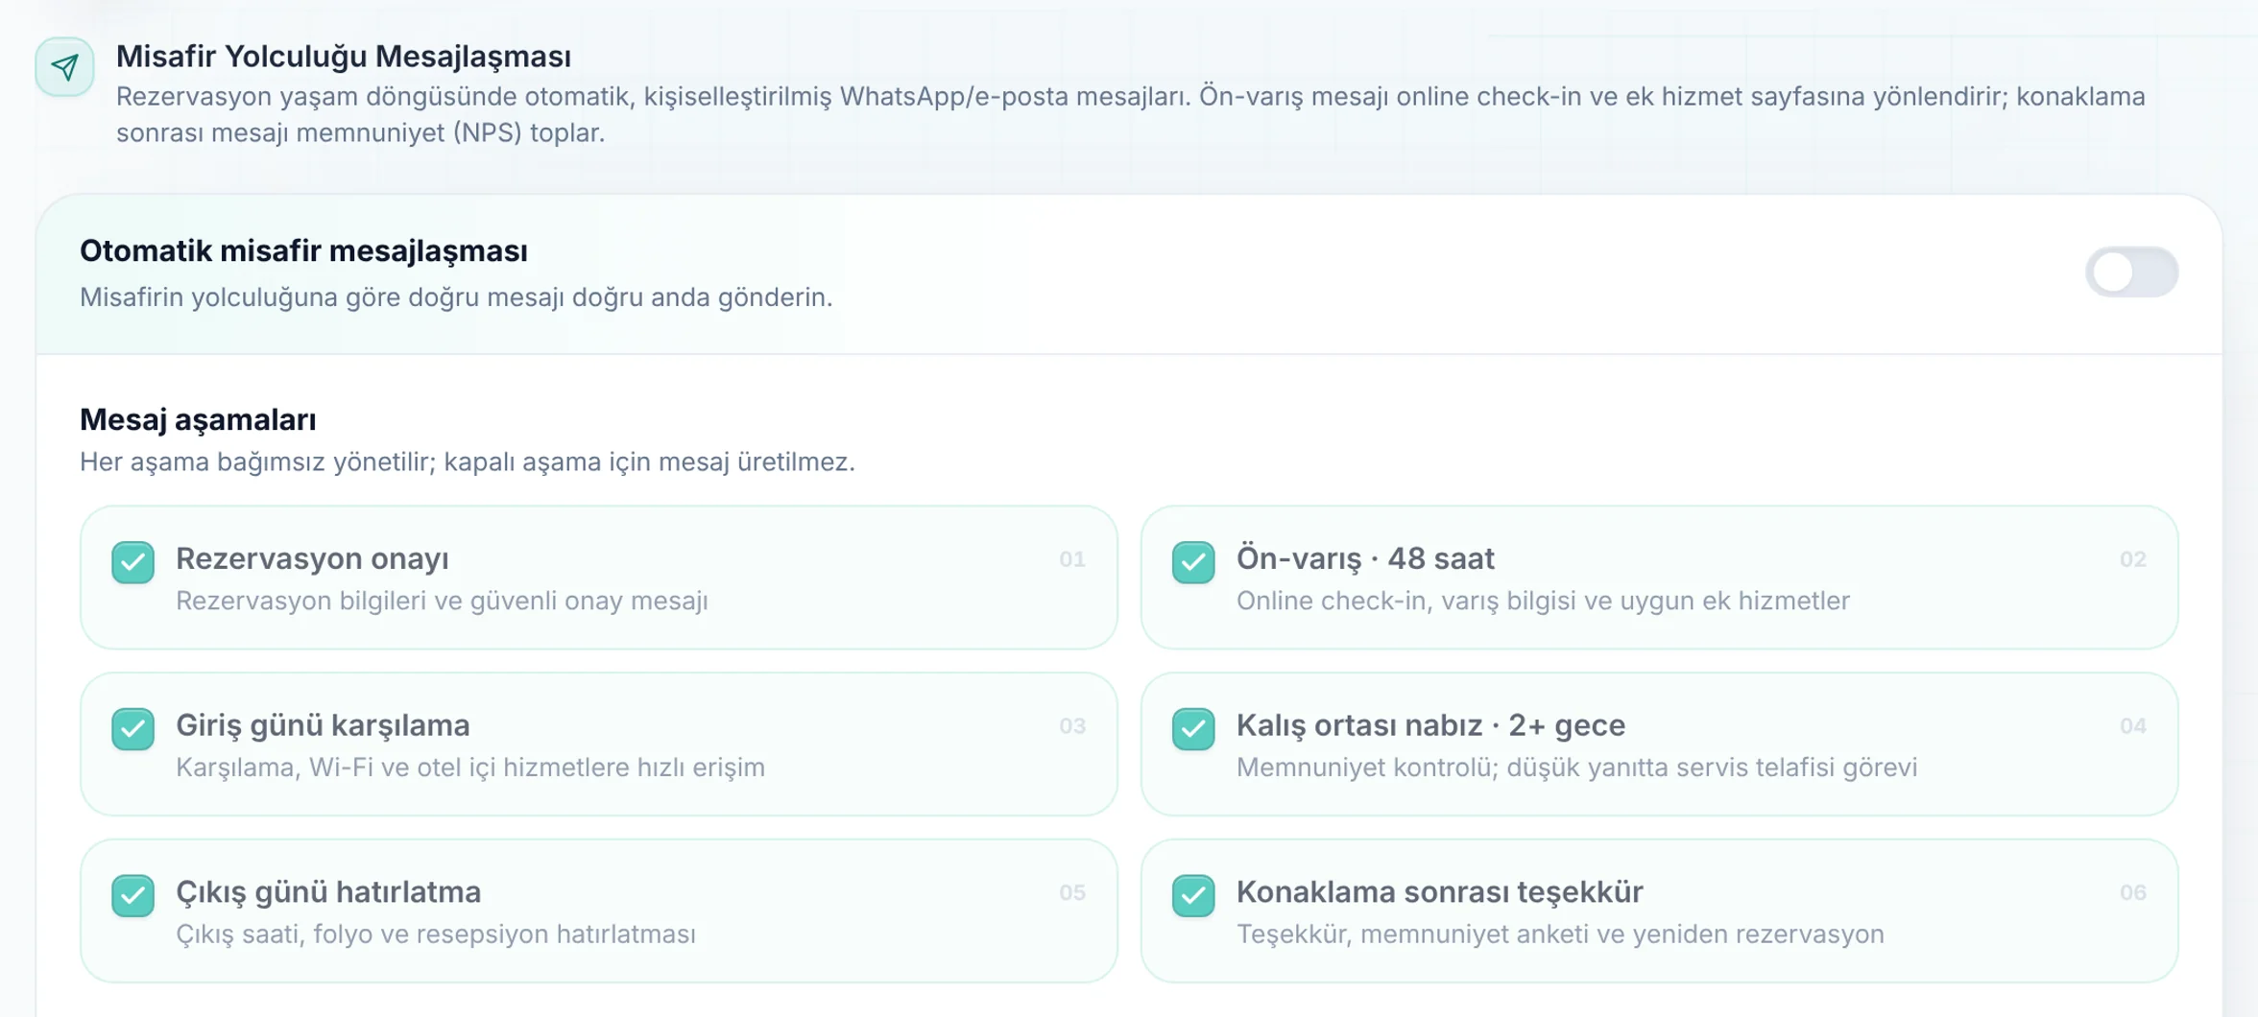Click the Kalış ortası nabız · 2+ gece label
Image resolution: width=2258 pixels, height=1017 pixels.
pyautogui.click(x=1430, y=726)
